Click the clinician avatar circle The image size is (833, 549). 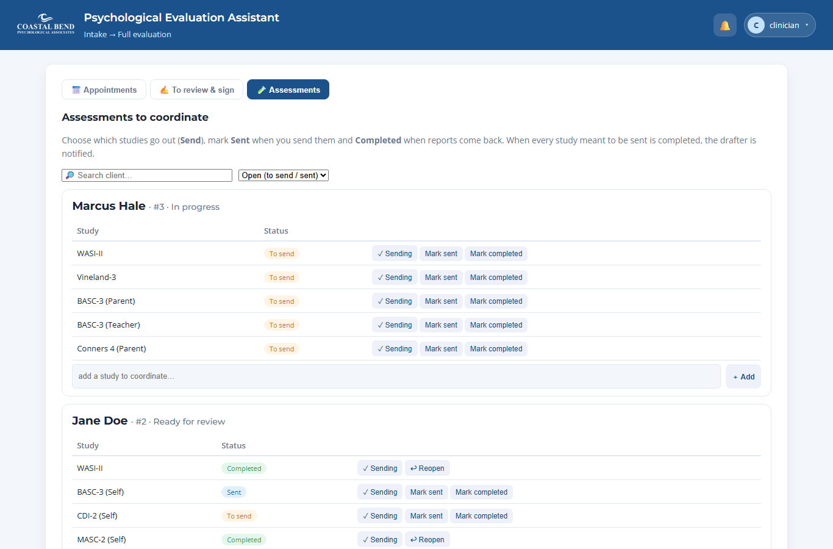pos(756,25)
